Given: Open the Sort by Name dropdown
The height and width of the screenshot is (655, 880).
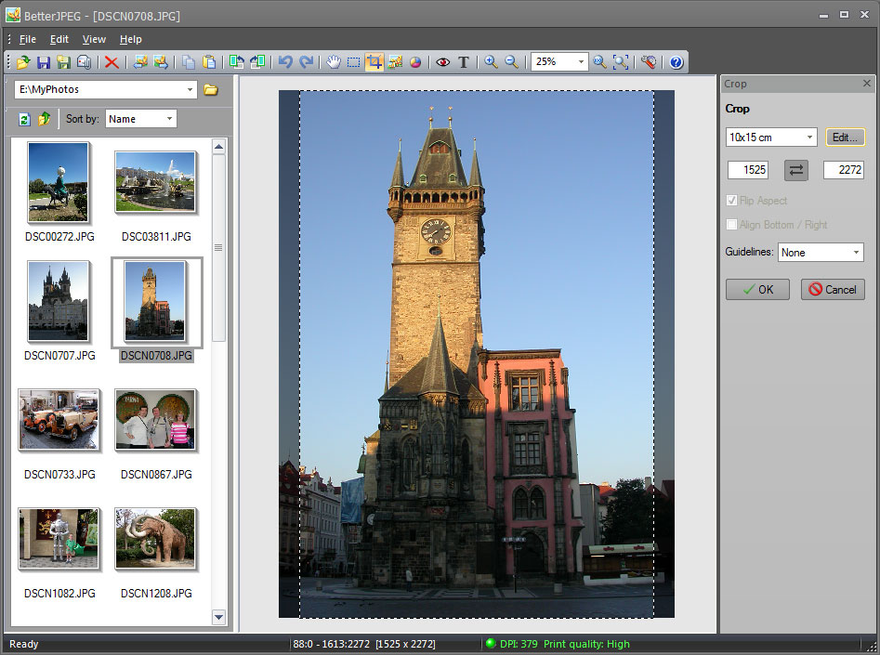Looking at the screenshot, I should [x=169, y=119].
